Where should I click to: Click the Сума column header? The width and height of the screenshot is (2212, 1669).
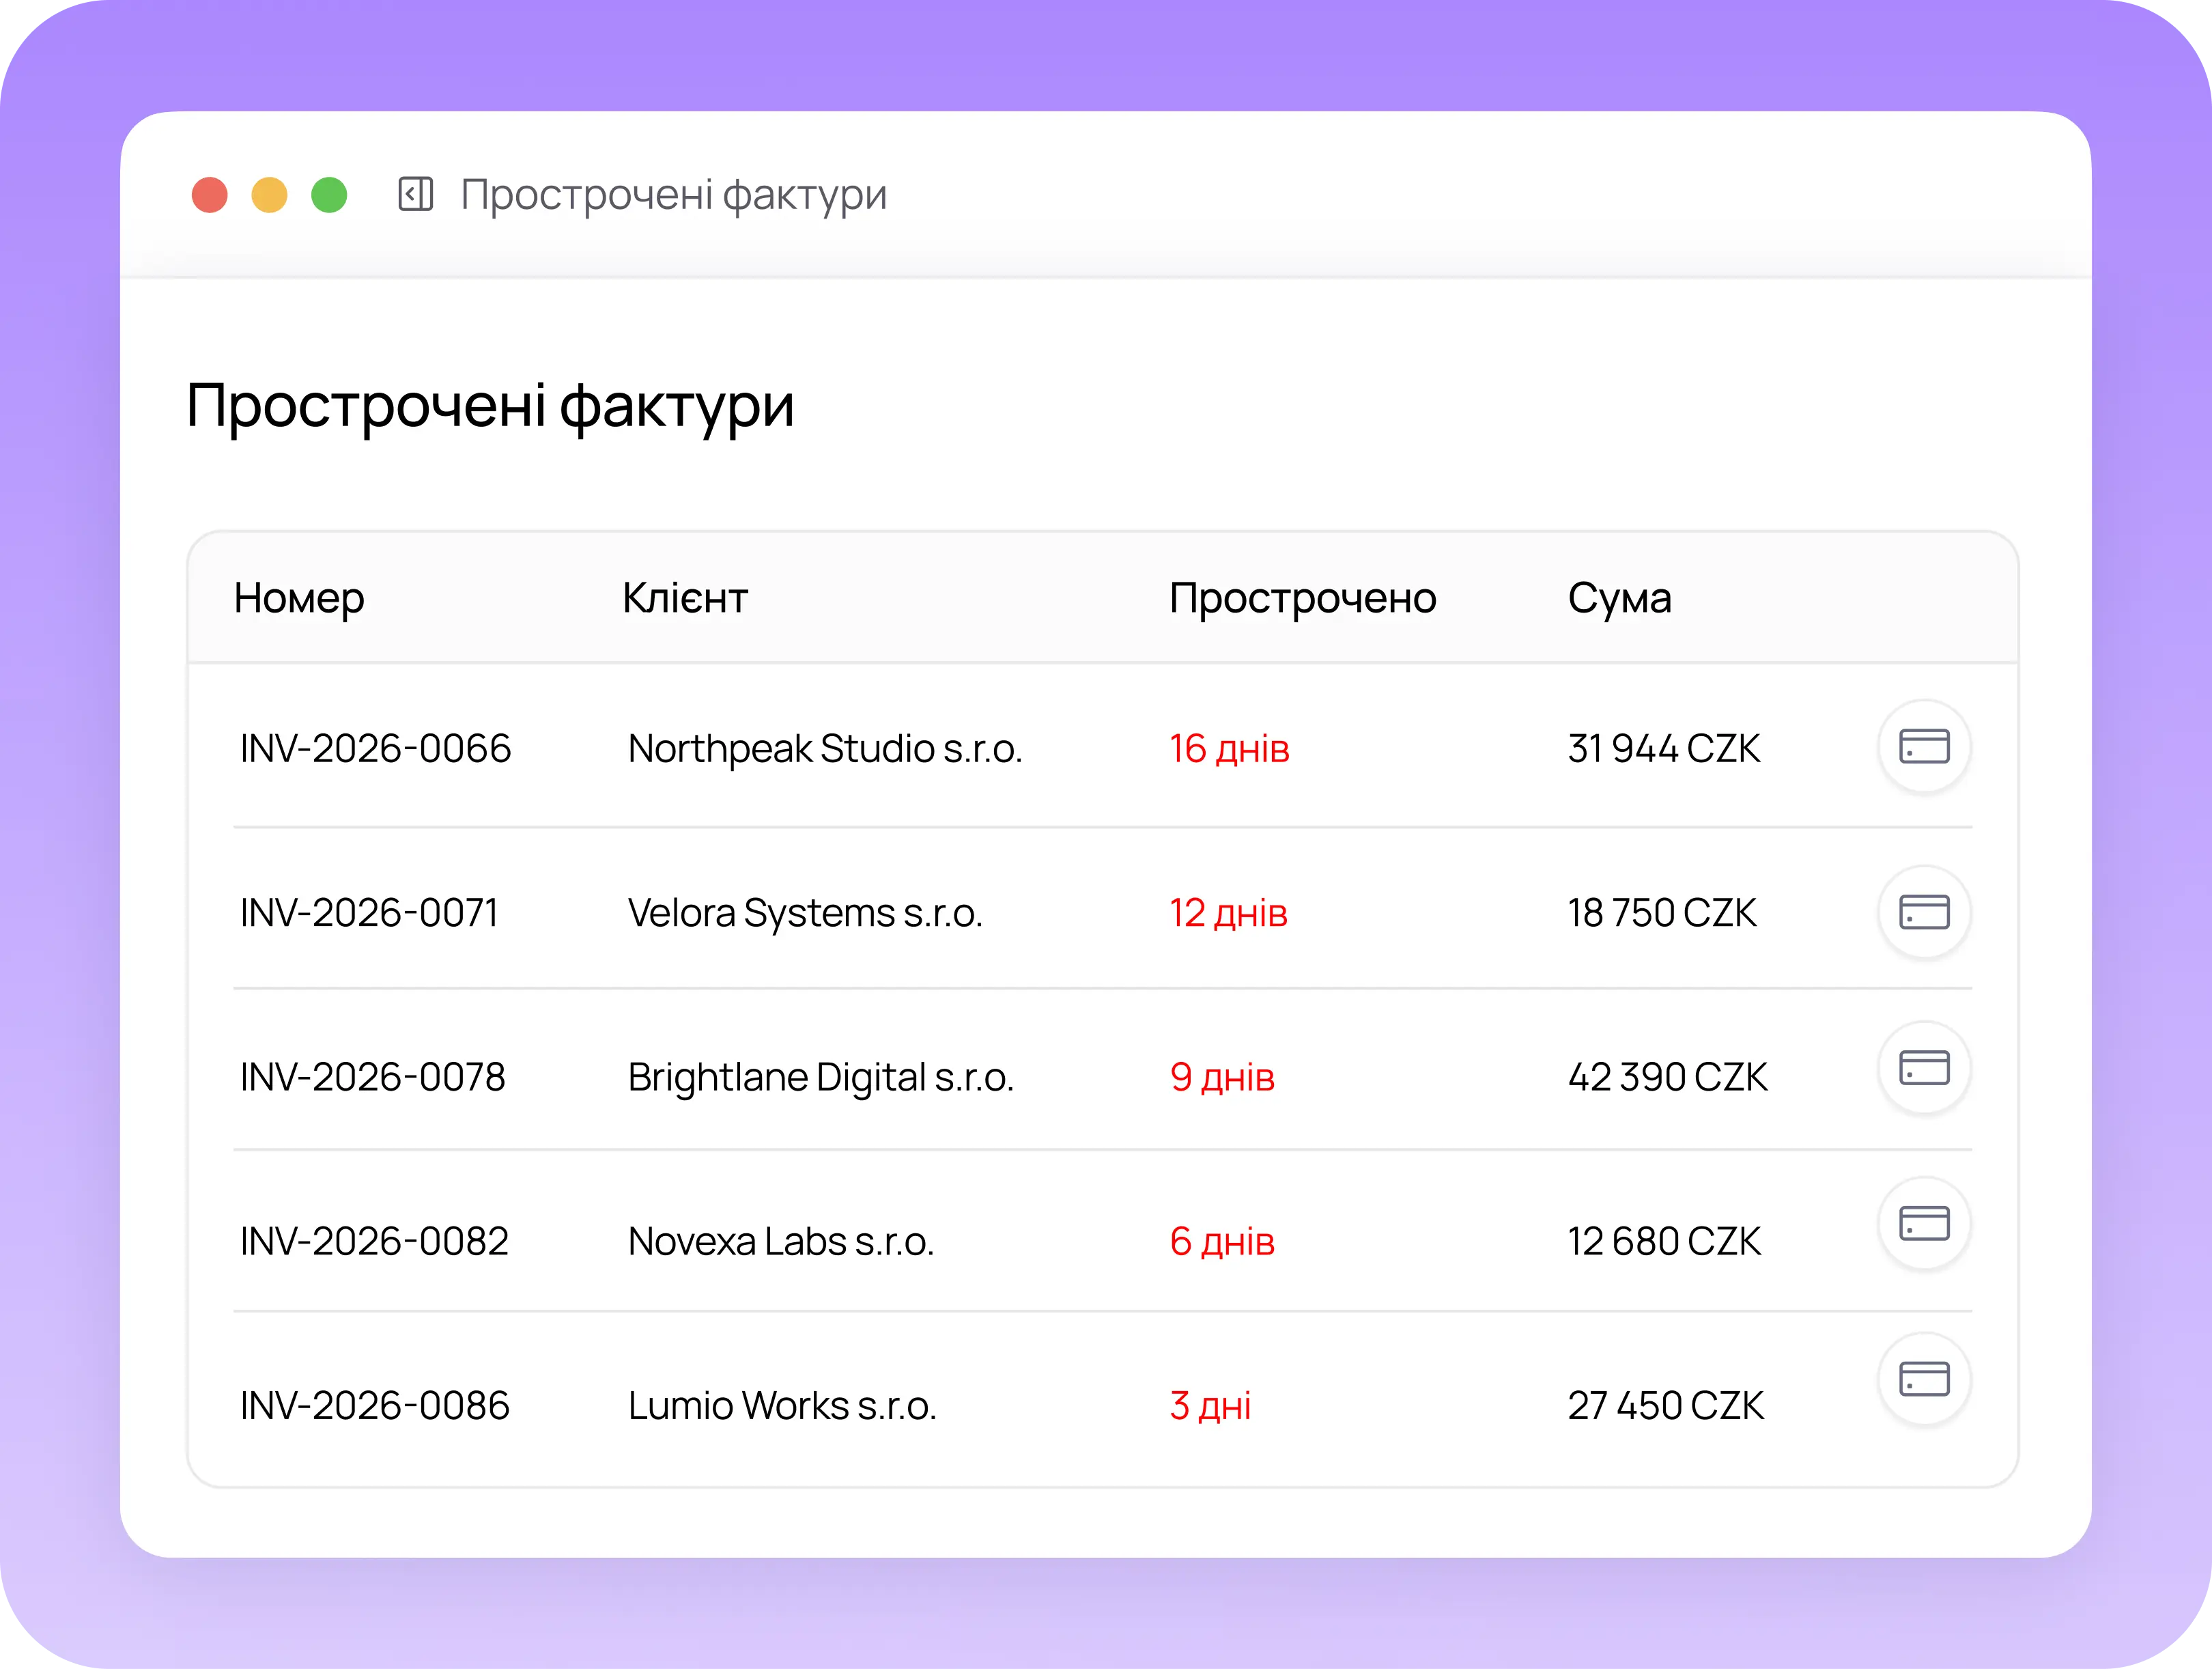(x=1619, y=599)
